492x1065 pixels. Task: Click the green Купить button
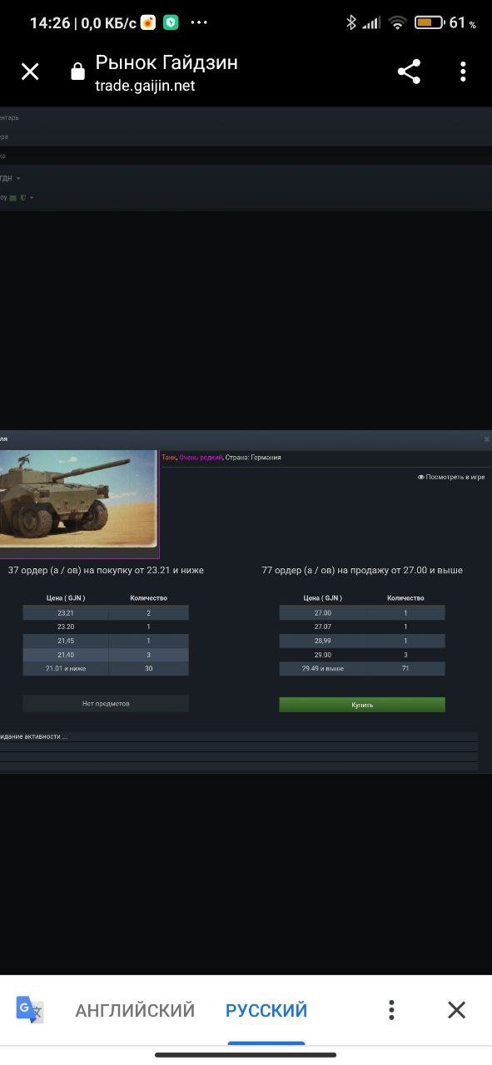[x=362, y=705]
